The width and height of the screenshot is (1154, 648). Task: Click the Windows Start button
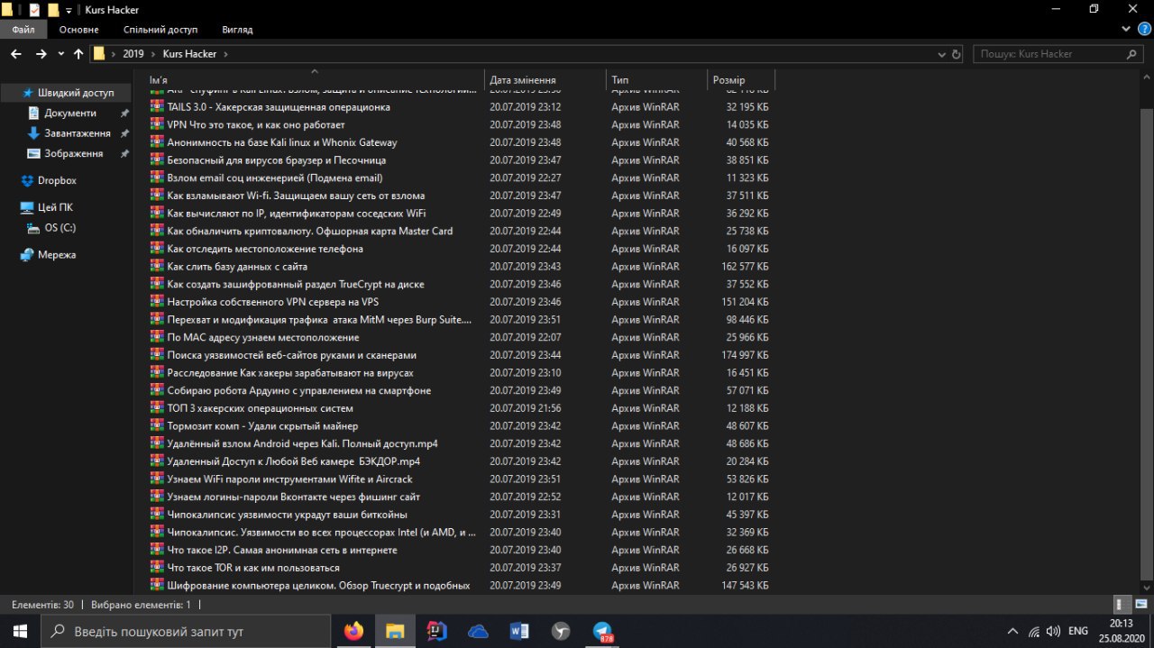[20, 631]
